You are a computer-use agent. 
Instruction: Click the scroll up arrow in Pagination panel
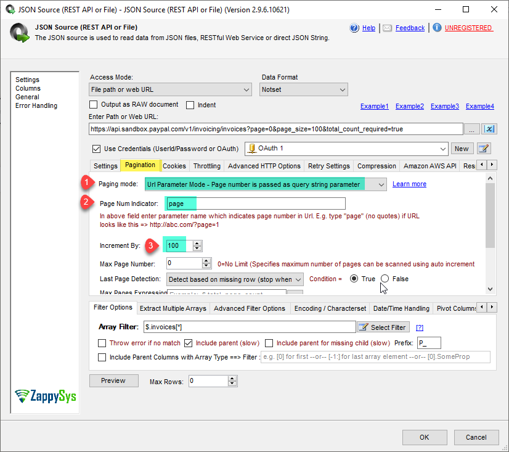pos(490,178)
